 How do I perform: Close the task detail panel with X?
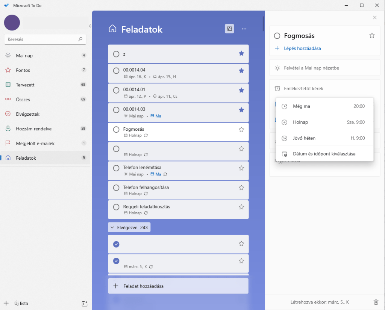click(375, 18)
